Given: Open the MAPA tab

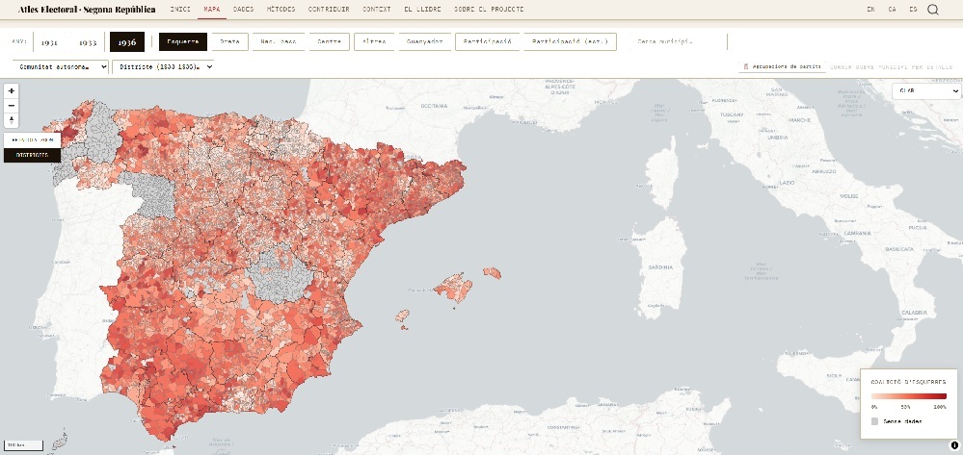Looking at the screenshot, I should [x=212, y=10].
